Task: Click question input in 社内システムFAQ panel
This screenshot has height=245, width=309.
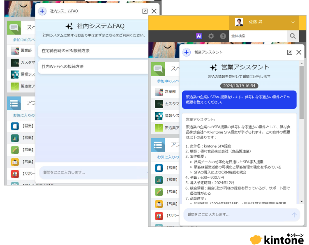Action: click(94, 173)
